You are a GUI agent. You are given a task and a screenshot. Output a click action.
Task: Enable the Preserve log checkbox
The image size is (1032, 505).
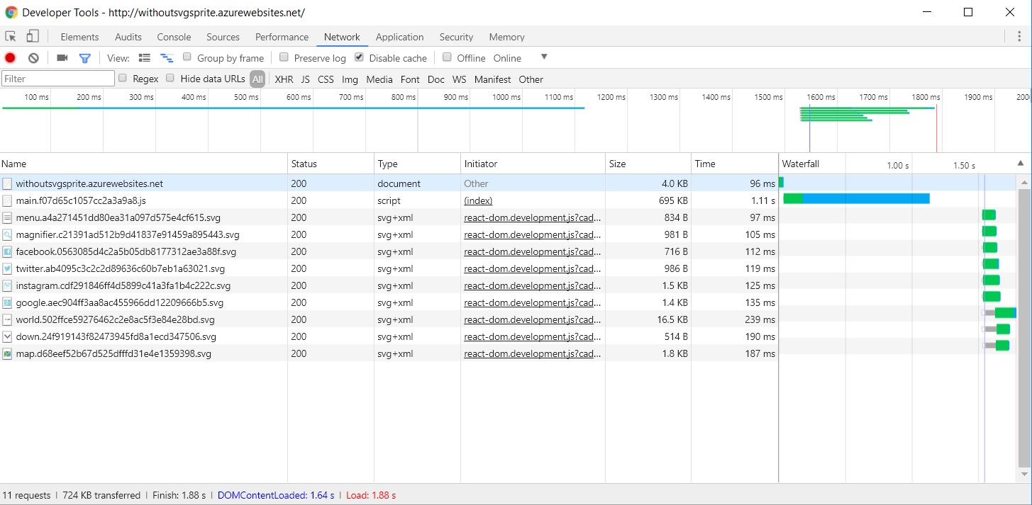point(284,57)
